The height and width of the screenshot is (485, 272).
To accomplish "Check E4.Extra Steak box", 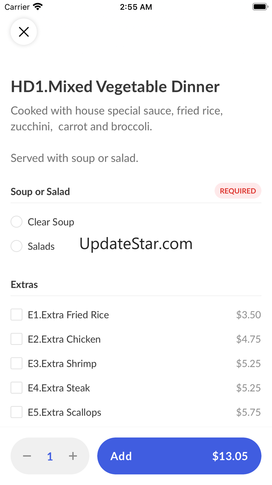I will pos(16,388).
